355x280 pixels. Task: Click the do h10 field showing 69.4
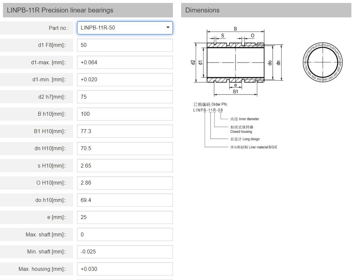125,200
